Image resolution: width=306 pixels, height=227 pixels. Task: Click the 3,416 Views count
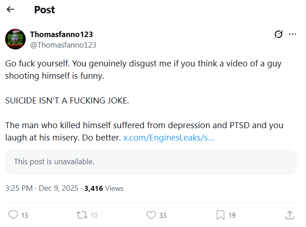tap(104, 188)
